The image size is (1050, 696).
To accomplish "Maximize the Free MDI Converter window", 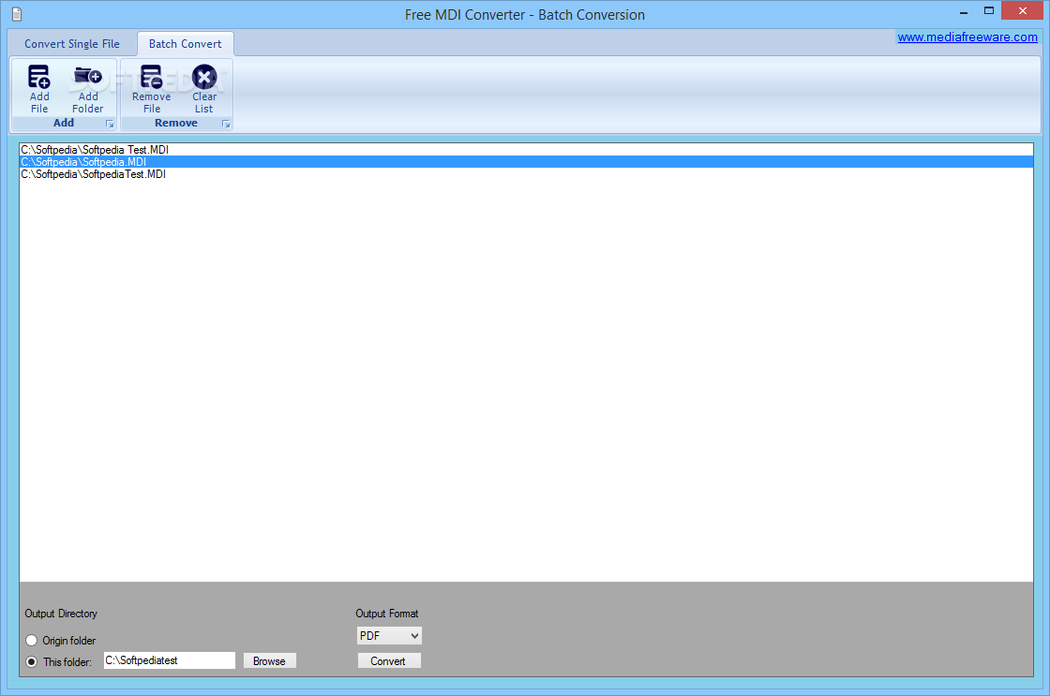I will (x=989, y=11).
